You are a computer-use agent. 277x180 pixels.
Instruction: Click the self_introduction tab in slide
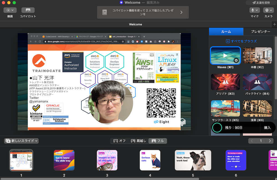point(124,37)
